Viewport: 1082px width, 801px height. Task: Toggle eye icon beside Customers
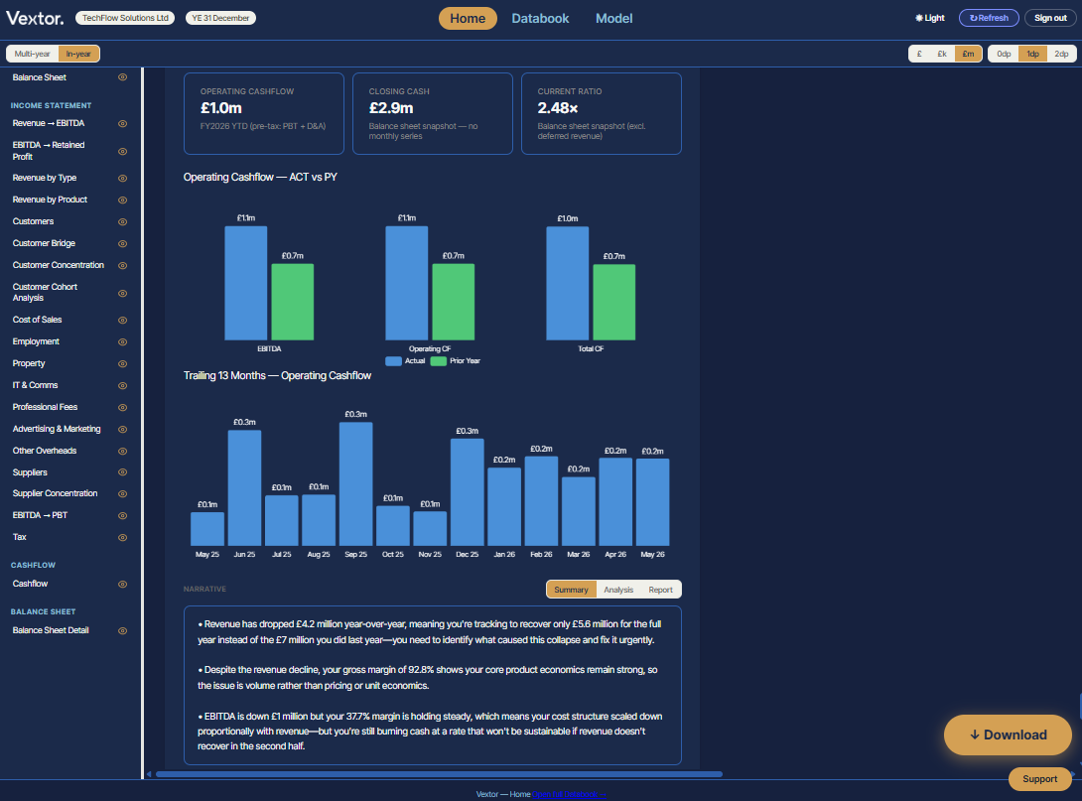point(122,221)
